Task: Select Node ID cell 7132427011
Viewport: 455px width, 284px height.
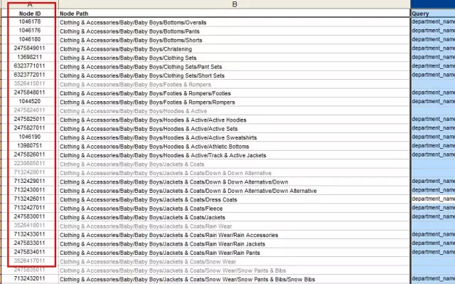Action: (30, 208)
